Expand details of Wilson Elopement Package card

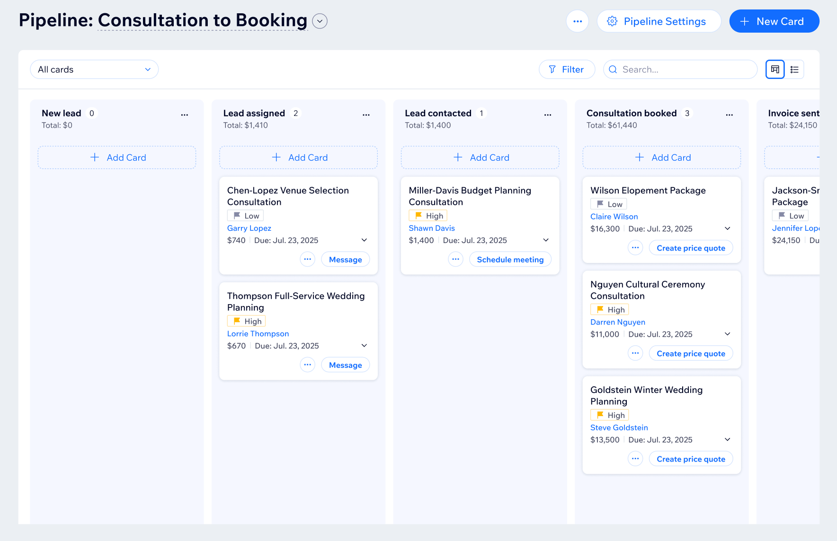pos(727,228)
